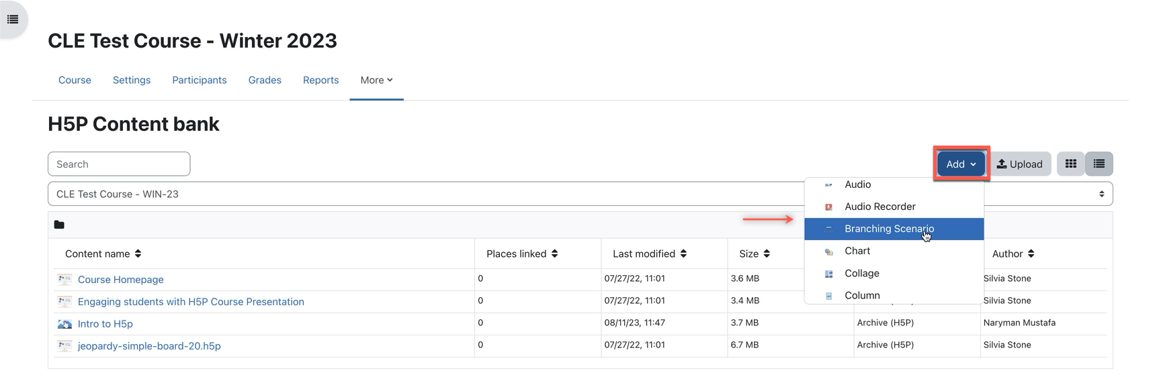Go to the Participants tab
The height and width of the screenshot is (383, 1161).
point(199,80)
